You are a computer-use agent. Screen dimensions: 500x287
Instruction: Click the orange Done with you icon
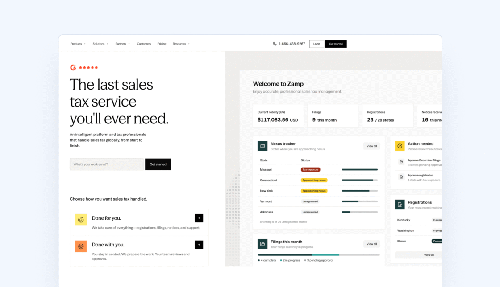[x=81, y=246]
